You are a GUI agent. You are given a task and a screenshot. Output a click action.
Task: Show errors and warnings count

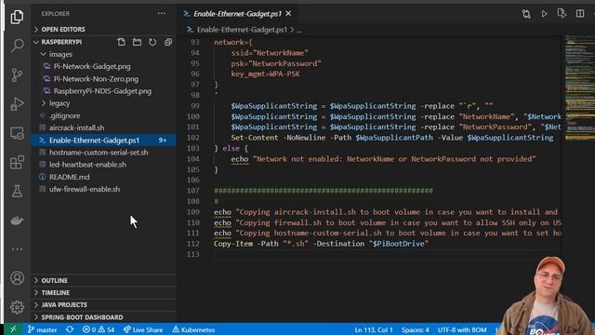pos(99,329)
